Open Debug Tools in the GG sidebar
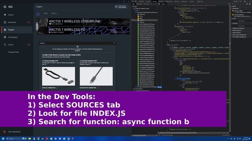This screenshot has width=252, height=141. pos(13,52)
